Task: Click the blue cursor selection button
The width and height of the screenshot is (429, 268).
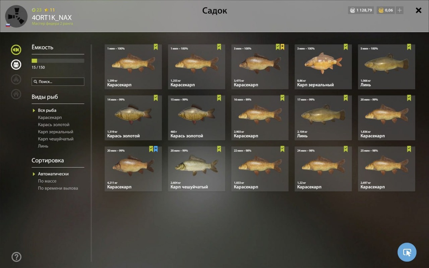Action: pyautogui.click(x=407, y=252)
